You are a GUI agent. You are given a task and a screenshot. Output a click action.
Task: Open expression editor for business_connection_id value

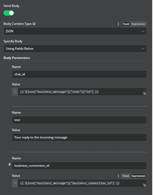[x=145, y=185]
